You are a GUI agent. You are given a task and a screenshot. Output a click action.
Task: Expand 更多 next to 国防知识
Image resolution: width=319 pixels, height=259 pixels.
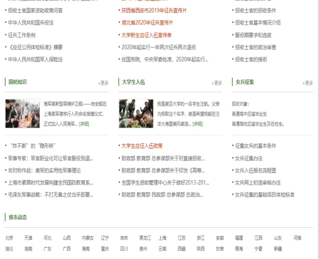[103, 83]
